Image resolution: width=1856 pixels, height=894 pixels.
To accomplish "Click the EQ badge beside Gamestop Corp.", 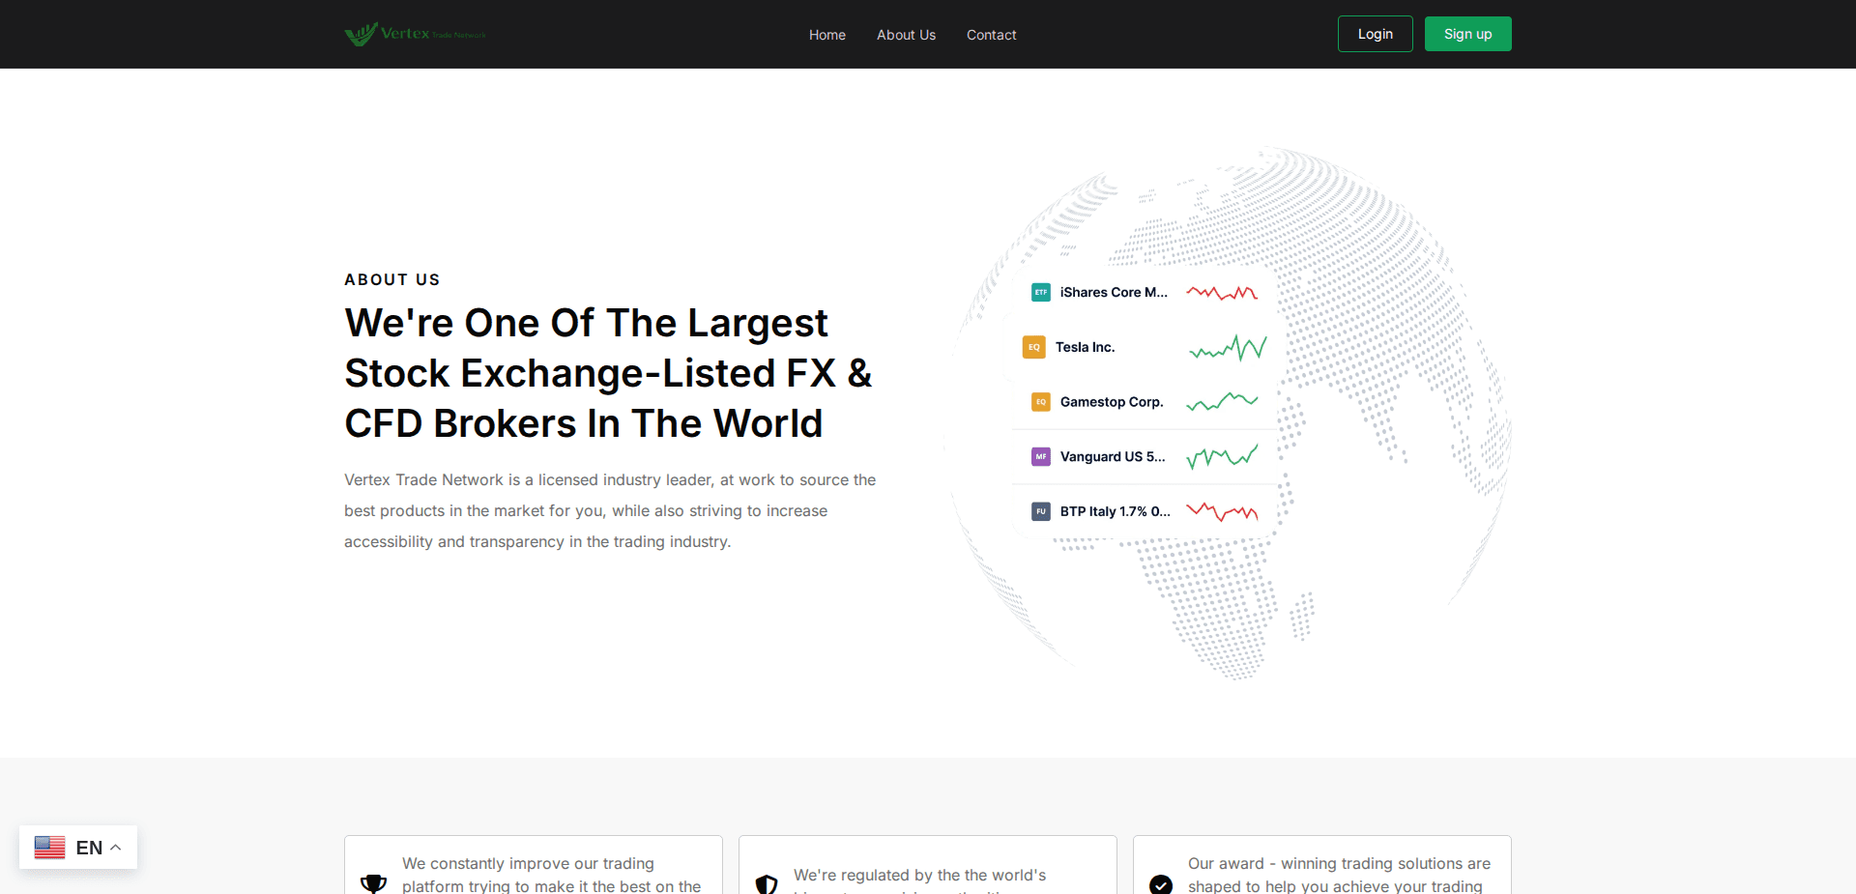I will click(x=1040, y=401).
